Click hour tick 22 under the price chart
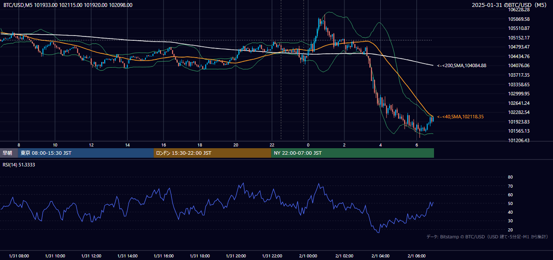 [272, 145]
